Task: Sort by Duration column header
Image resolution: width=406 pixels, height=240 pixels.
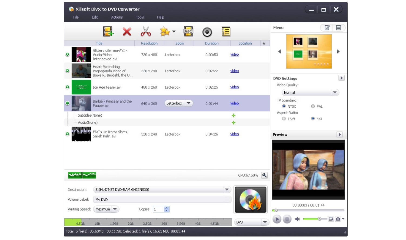Action: pyautogui.click(x=212, y=43)
